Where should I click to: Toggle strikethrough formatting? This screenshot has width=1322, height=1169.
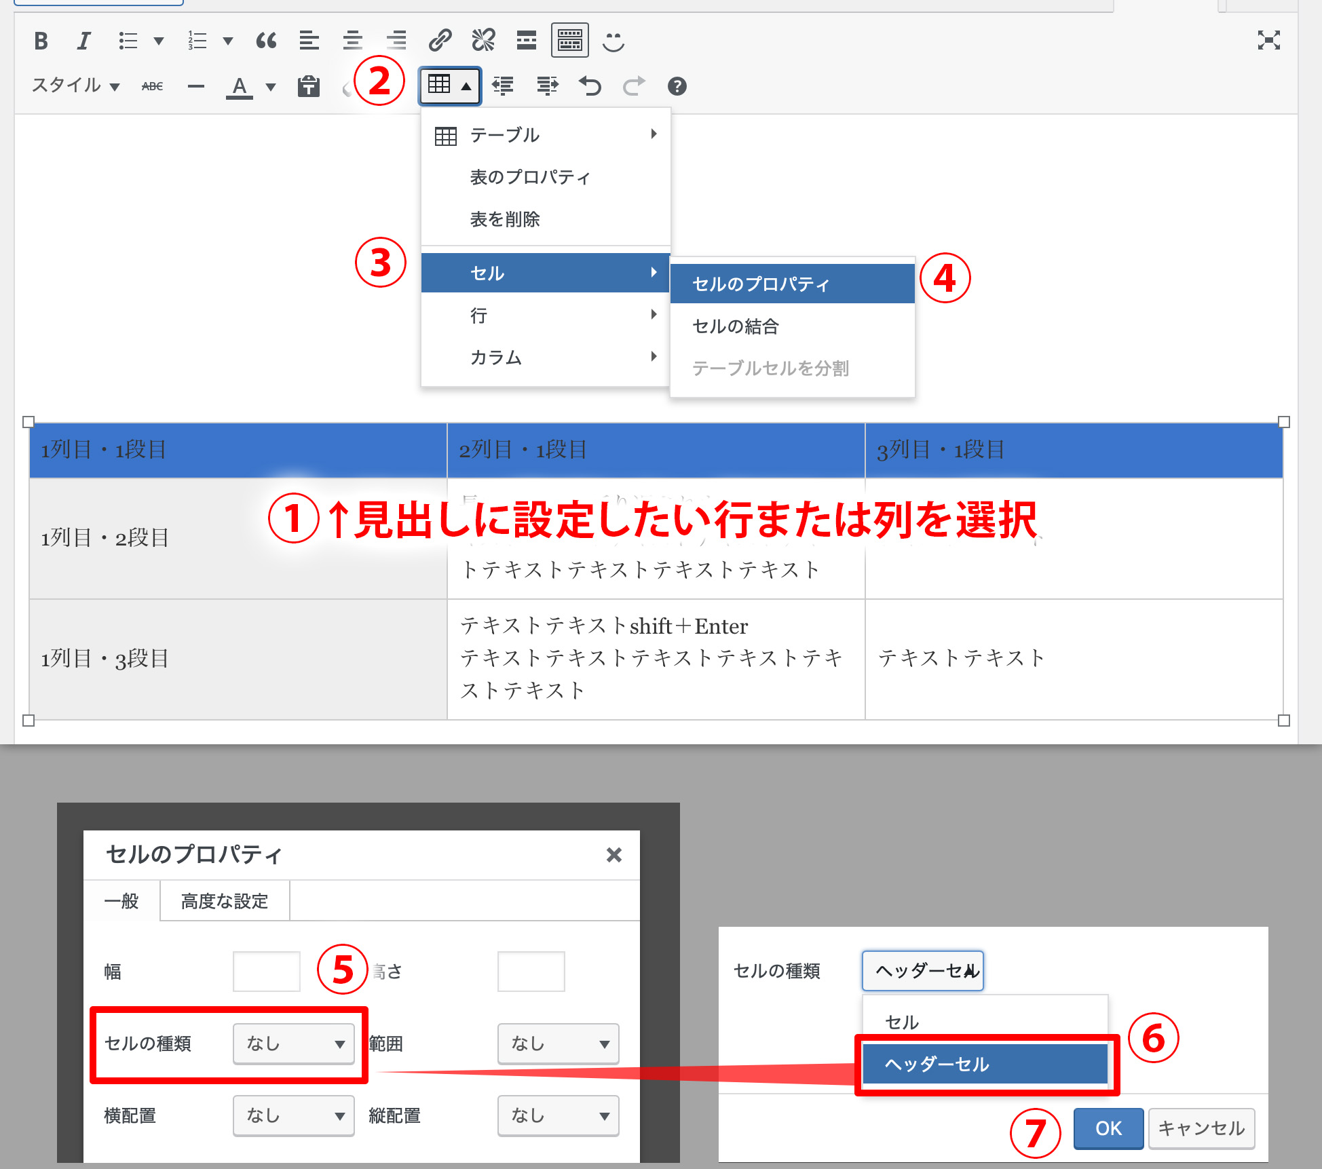152,86
